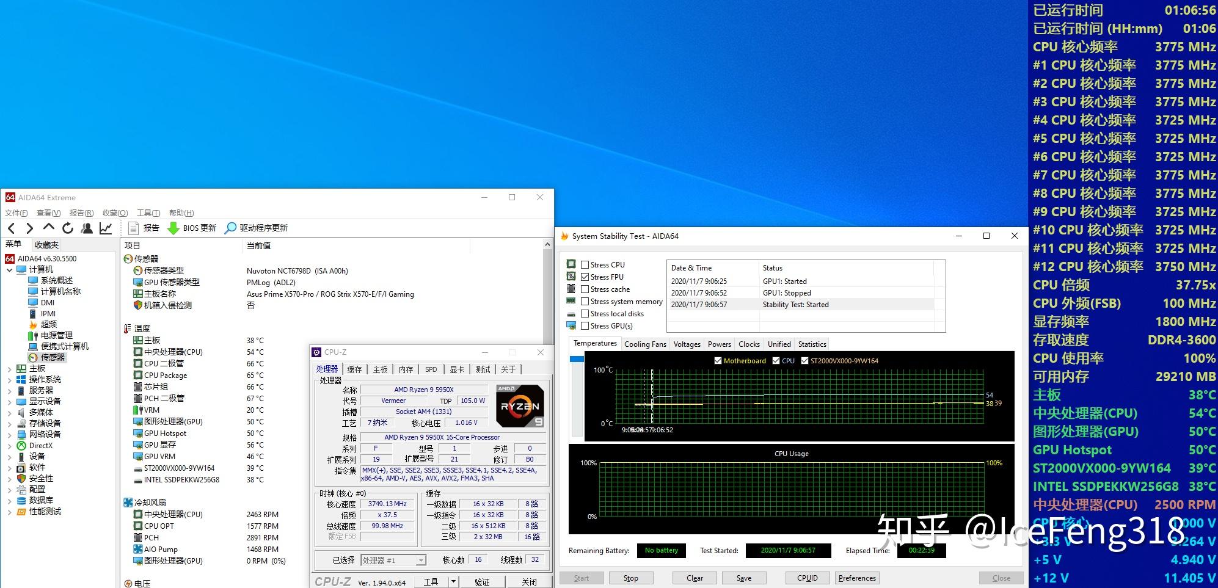Open the 文件(F) menu

16,213
